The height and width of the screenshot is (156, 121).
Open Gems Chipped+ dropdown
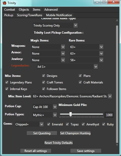29,124
